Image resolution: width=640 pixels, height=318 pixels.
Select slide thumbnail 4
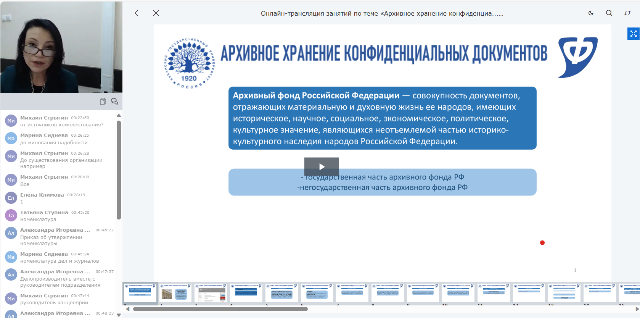(246, 293)
